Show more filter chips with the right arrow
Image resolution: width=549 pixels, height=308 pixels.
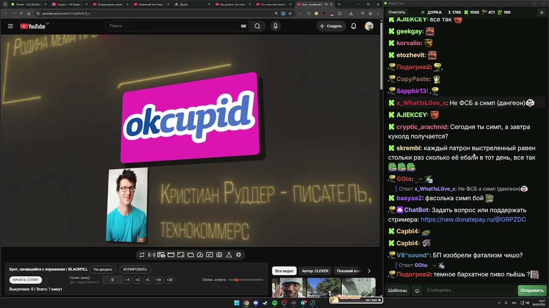point(369,271)
